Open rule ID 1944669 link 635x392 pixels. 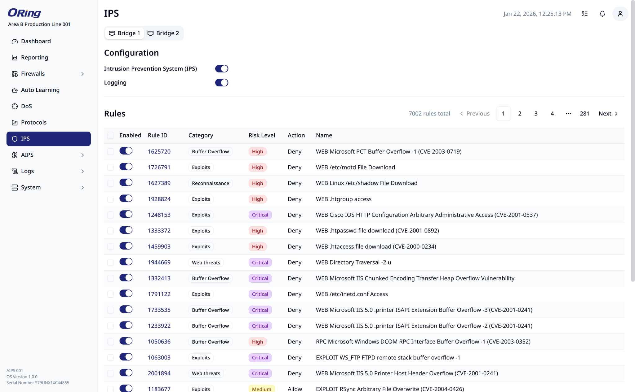coord(159,262)
